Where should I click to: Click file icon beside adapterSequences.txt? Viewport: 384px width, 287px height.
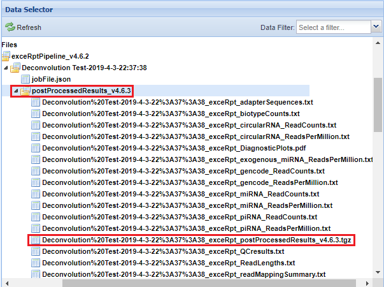[36, 102]
